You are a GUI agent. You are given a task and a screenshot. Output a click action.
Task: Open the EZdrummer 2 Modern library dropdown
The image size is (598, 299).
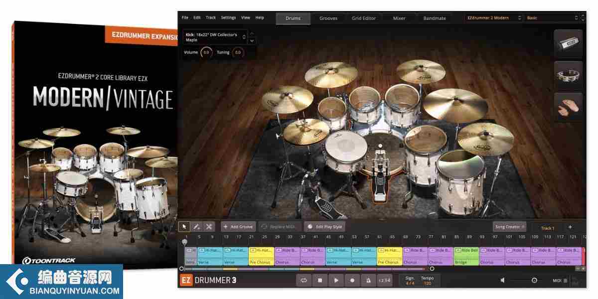click(493, 17)
